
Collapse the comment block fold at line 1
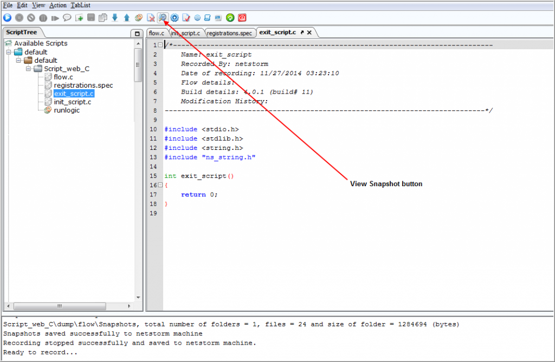pos(160,45)
